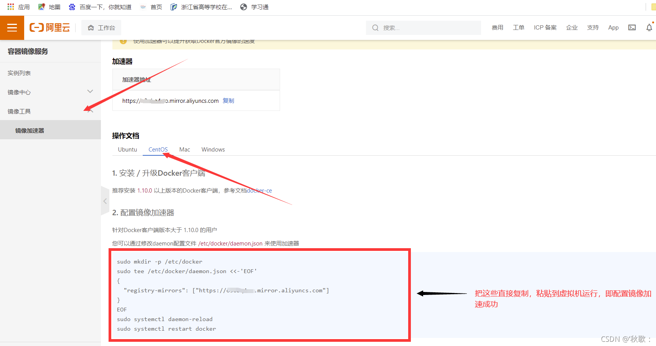
Task: Click the 操作文档 heading
Action: (x=125, y=136)
